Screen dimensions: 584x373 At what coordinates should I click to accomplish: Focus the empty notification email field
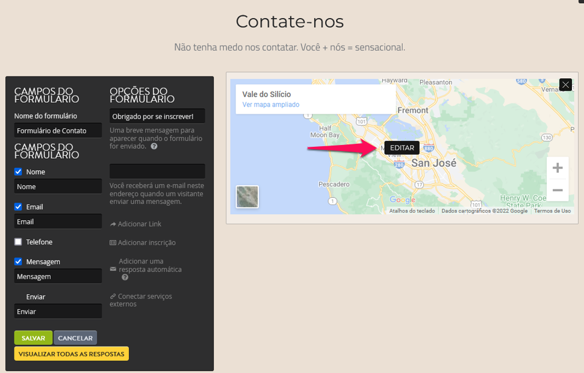157,171
